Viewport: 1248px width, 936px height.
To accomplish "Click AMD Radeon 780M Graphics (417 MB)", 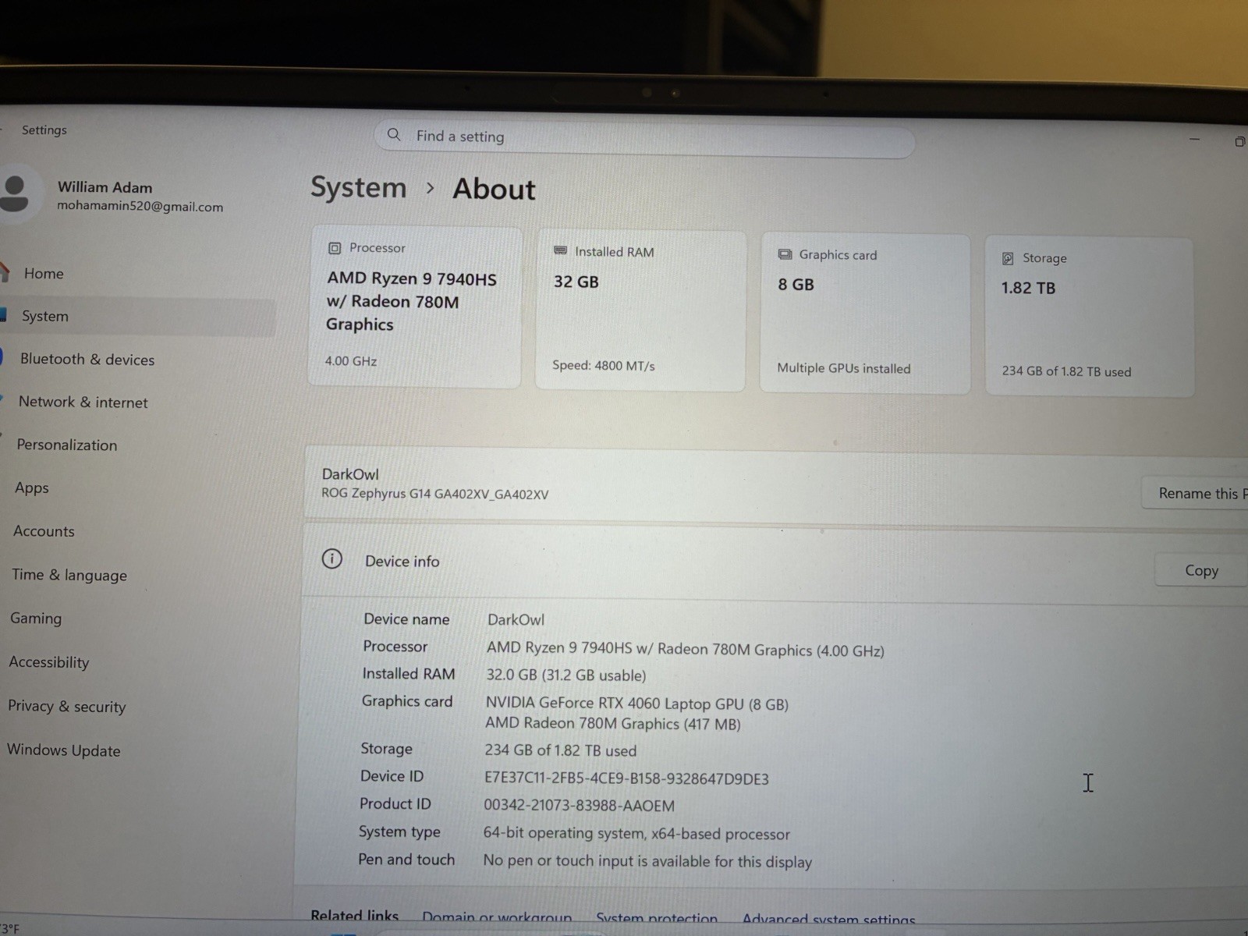I will coord(613,723).
